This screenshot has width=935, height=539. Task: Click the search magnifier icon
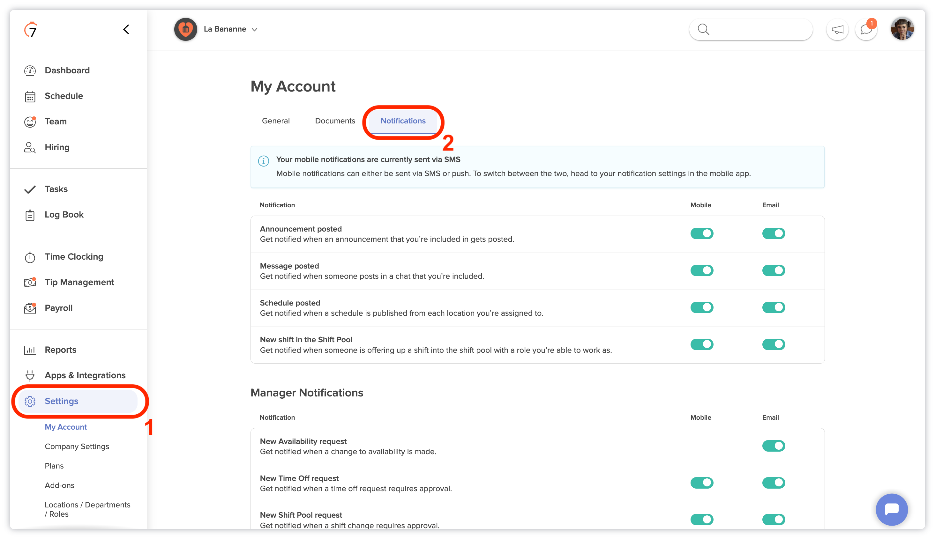[703, 29]
